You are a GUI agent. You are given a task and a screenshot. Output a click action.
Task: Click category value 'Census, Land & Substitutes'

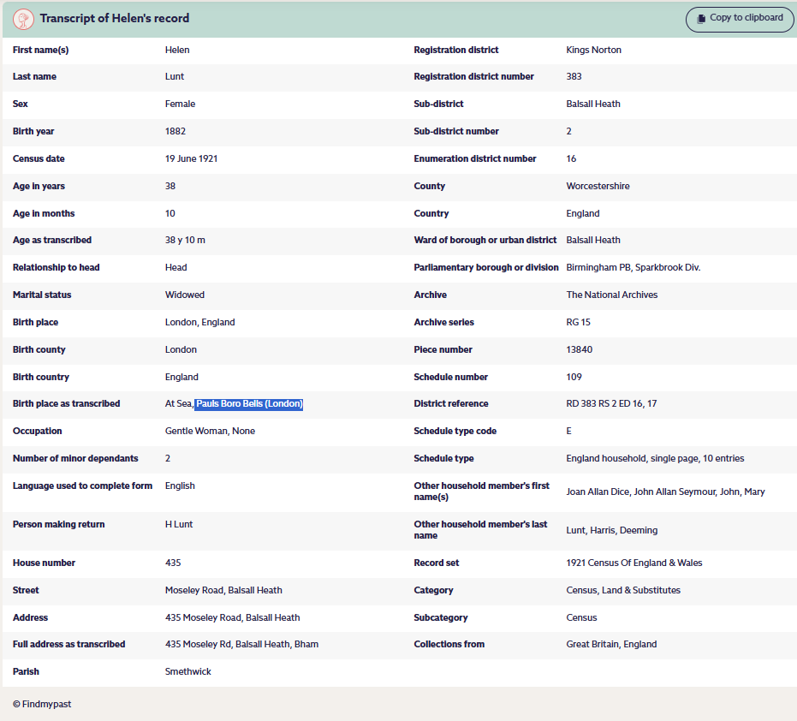point(623,590)
